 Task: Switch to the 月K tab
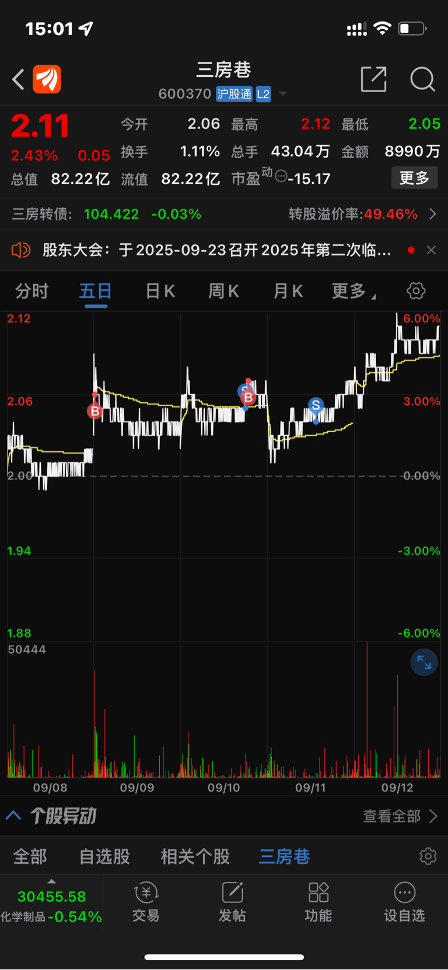(288, 290)
